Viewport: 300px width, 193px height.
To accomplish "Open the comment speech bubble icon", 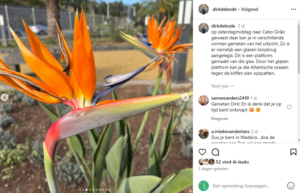I will point(215,152).
